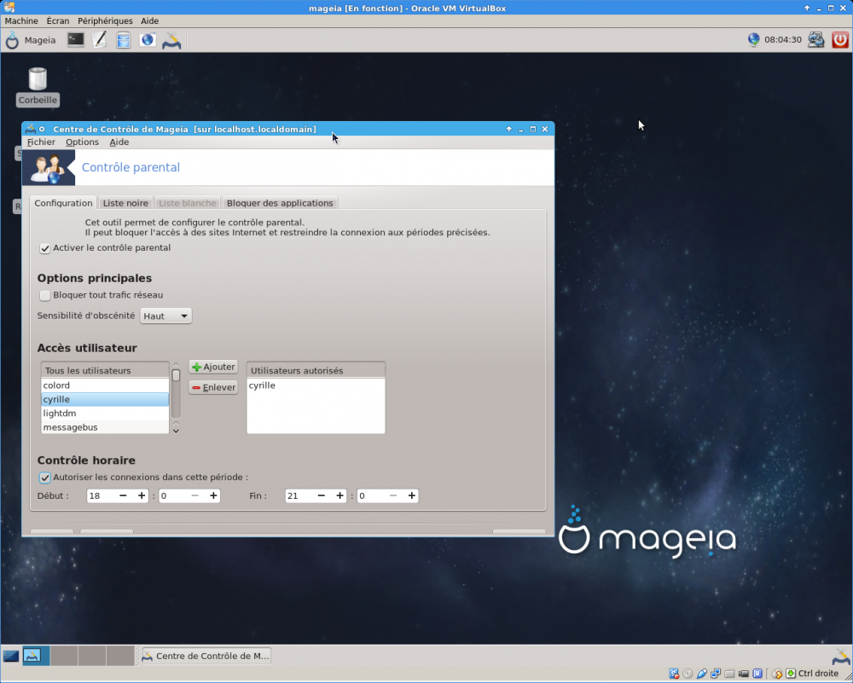Click the network status globe icon
Viewport: 853px width, 683px height.
point(753,40)
